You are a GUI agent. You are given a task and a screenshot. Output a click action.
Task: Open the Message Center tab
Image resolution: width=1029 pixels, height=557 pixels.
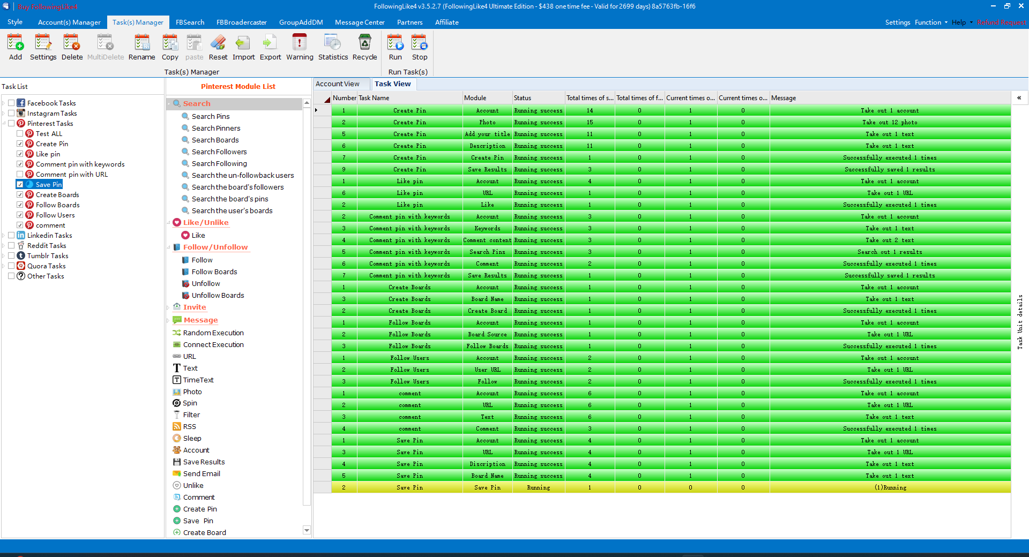click(360, 22)
